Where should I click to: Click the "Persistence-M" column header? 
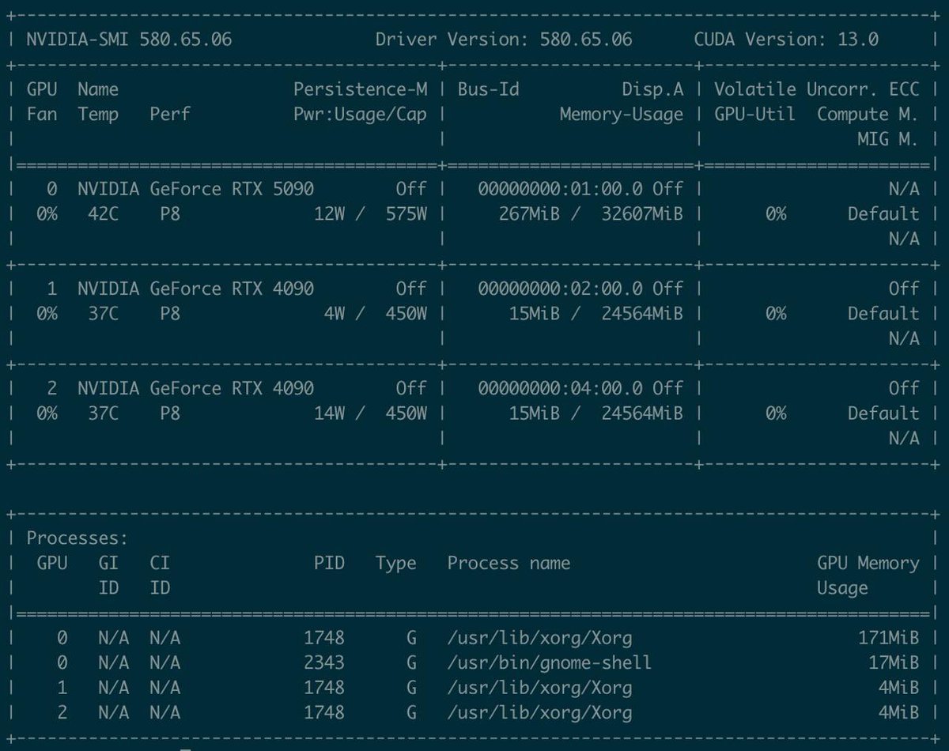point(361,89)
